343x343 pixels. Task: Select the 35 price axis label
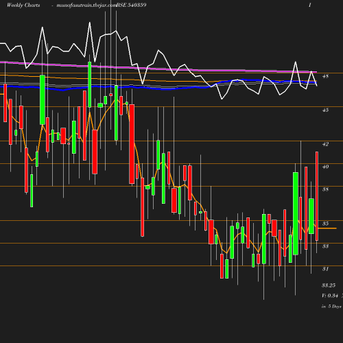click(x=325, y=224)
